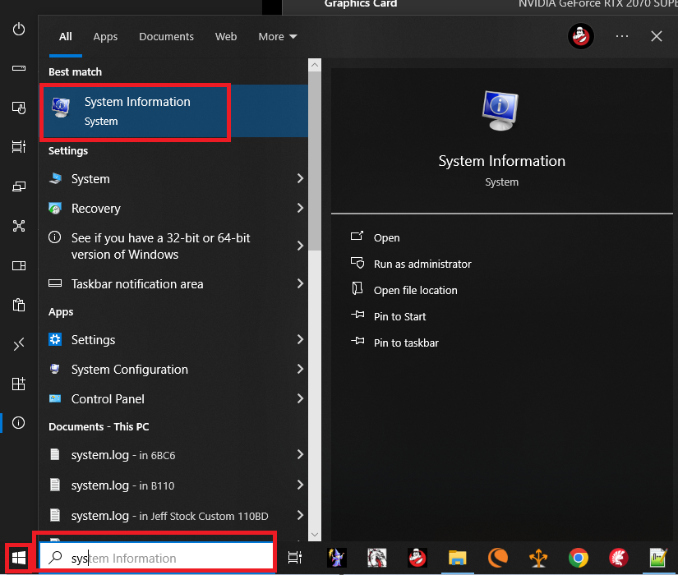
Task: Click the Open action icon
Action: coord(357,236)
